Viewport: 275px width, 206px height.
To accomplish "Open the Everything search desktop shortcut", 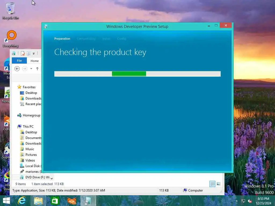I will tap(10, 39).
